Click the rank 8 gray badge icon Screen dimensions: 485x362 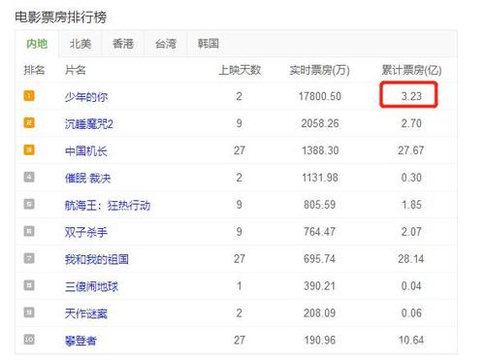[29, 285]
